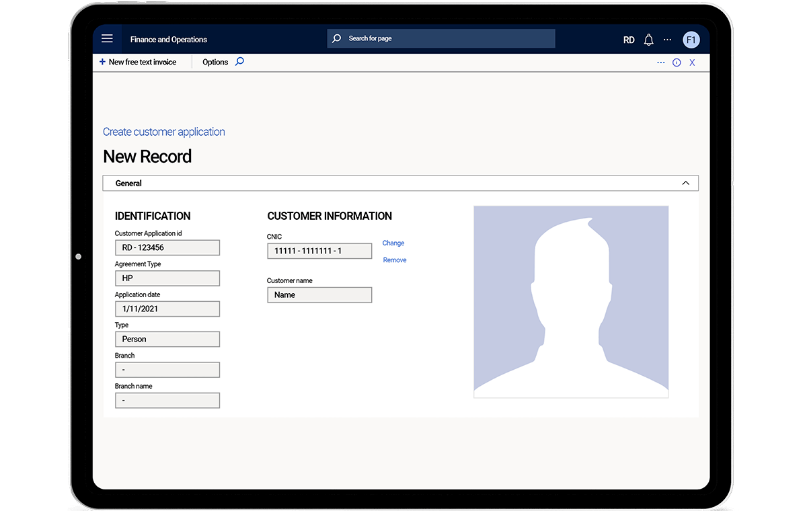Image resolution: width=807 pixels, height=513 pixels.
Task: Open the action pane ellipsis menu
Action: pyautogui.click(x=660, y=61)
